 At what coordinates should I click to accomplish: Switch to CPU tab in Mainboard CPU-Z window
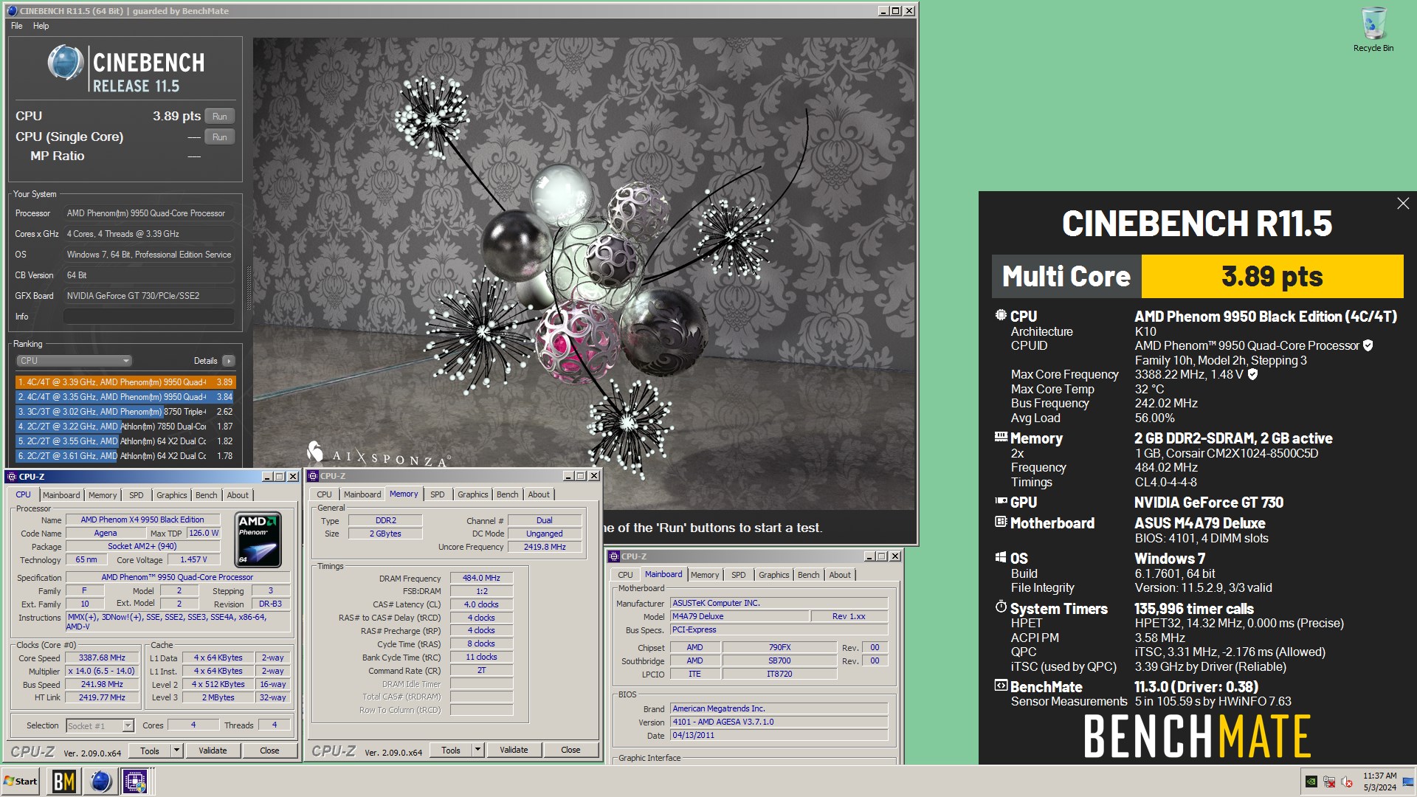click(625, 575)
